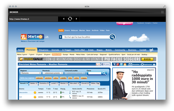Select the Domenica 16 forecast tab
Viewport: 174px width, 111px height.
click(x=44, y=84)
